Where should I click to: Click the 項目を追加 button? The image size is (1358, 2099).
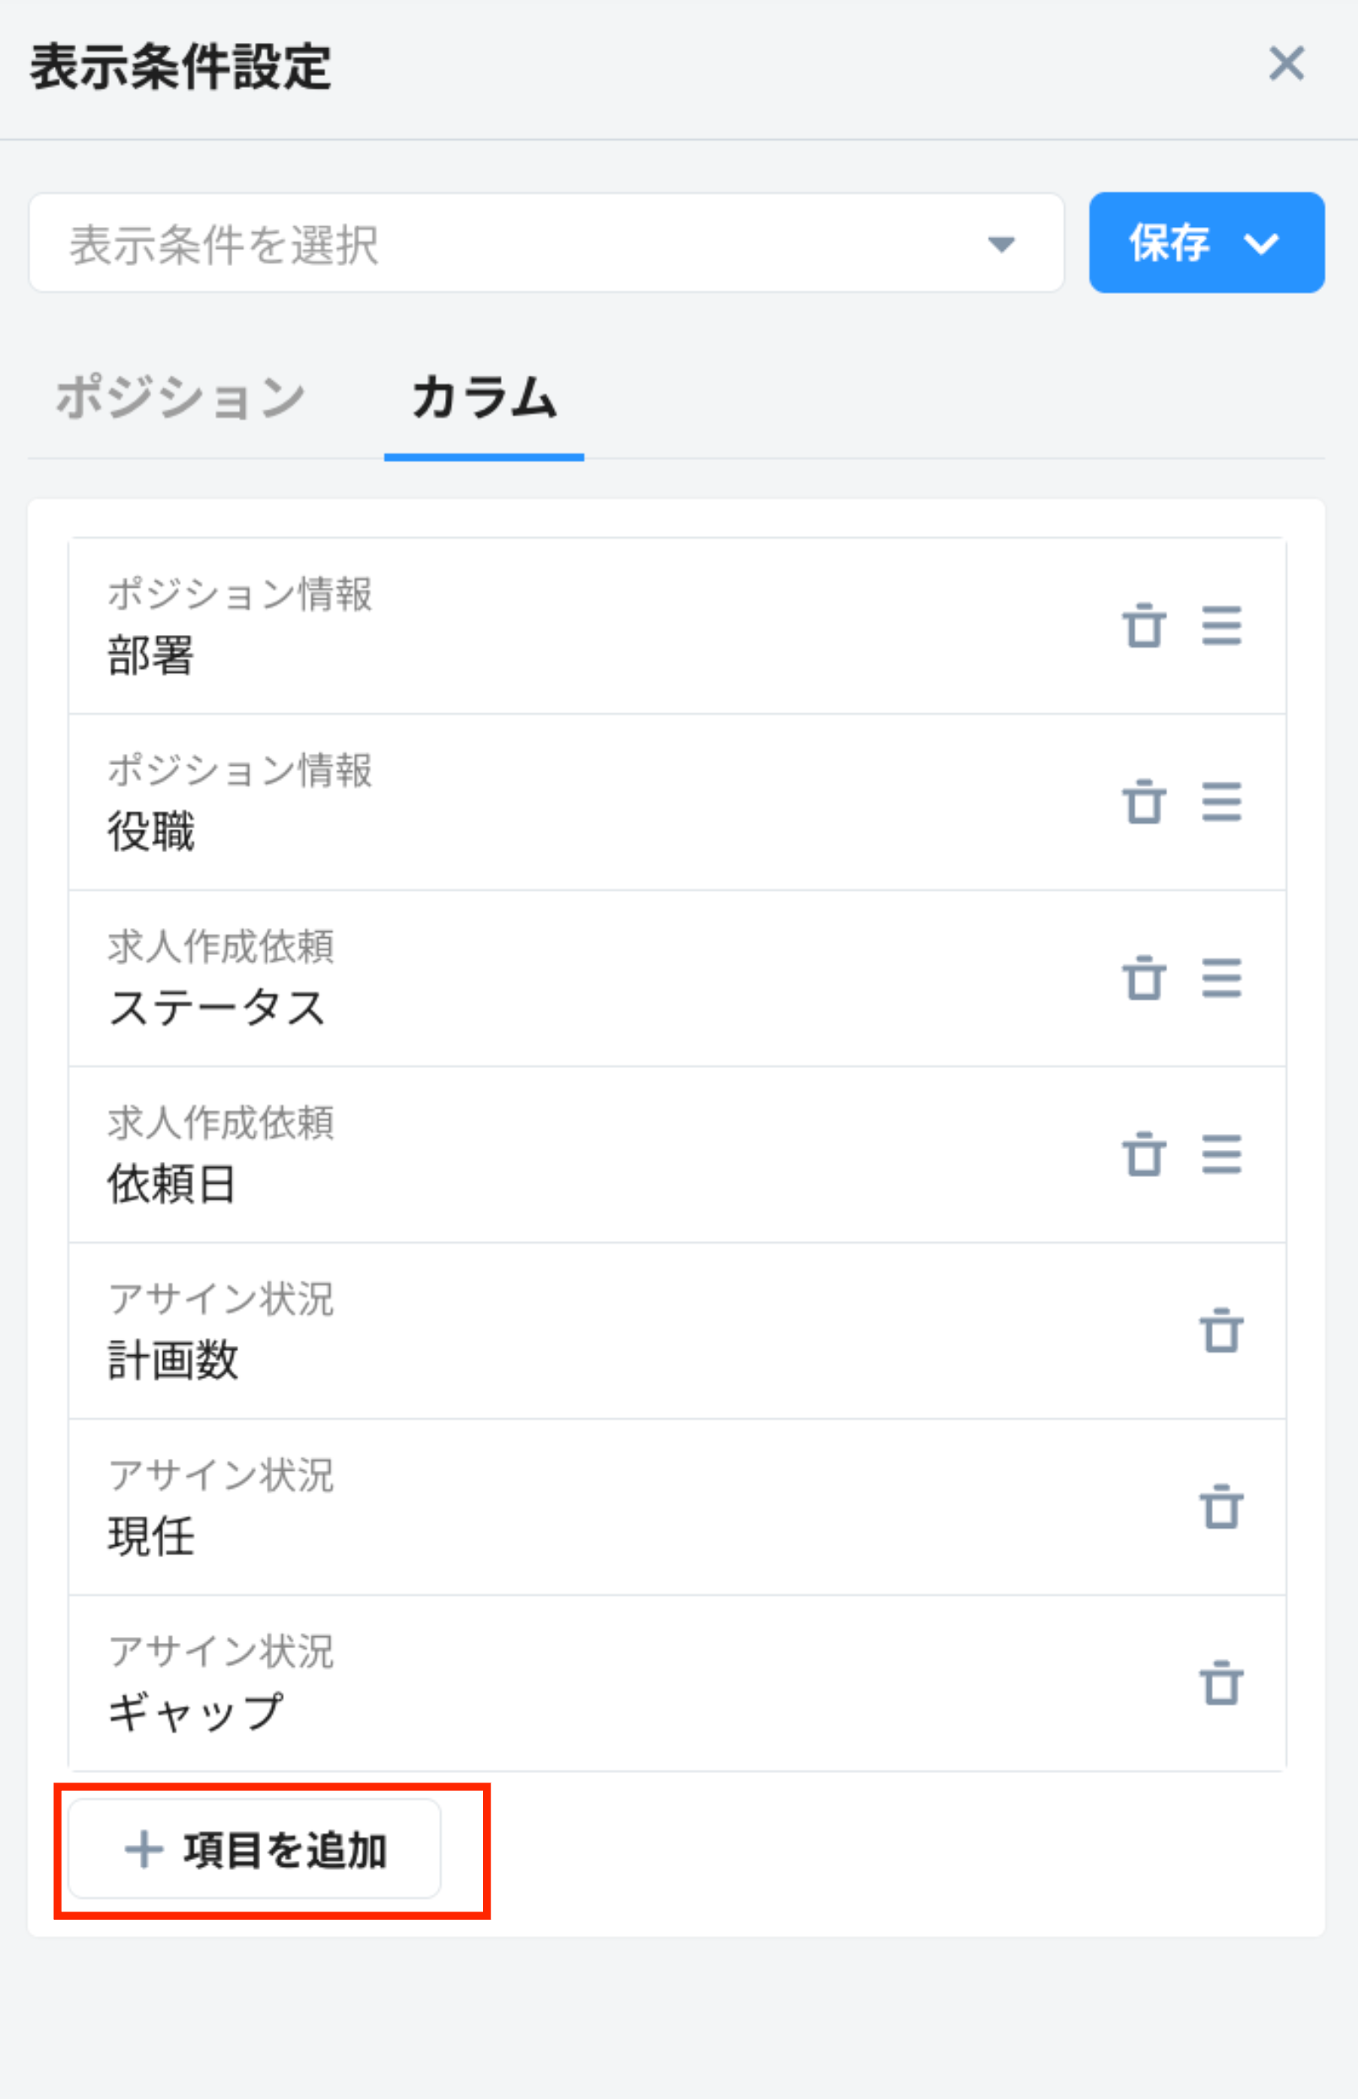coord(255,1848)
